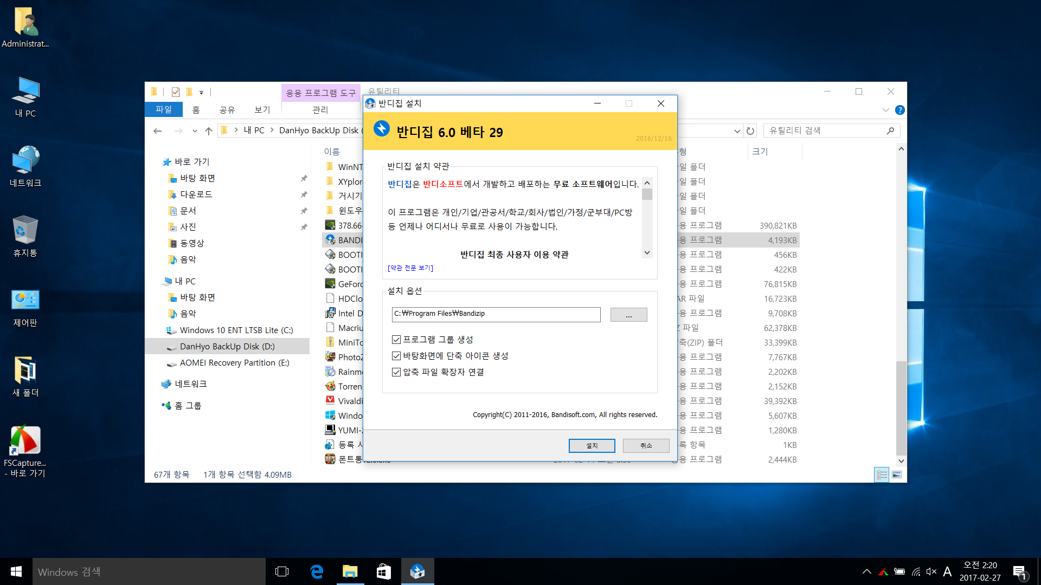
Task: Open the Administrator folder desktop icon
Action: 25,28
